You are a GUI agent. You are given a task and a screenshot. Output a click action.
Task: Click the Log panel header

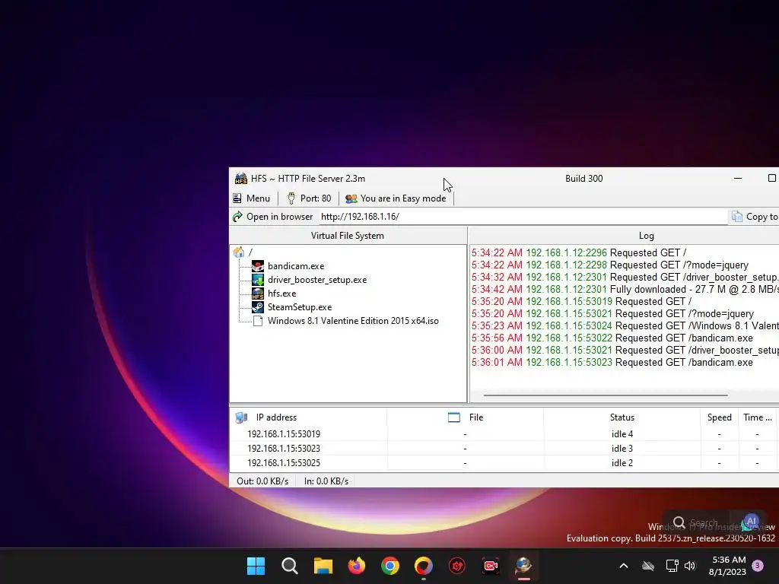[646, 236]
